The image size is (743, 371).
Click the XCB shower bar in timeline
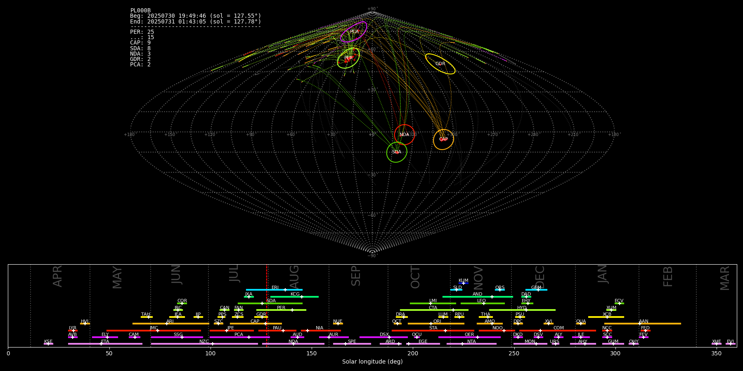tap(606, 317)
